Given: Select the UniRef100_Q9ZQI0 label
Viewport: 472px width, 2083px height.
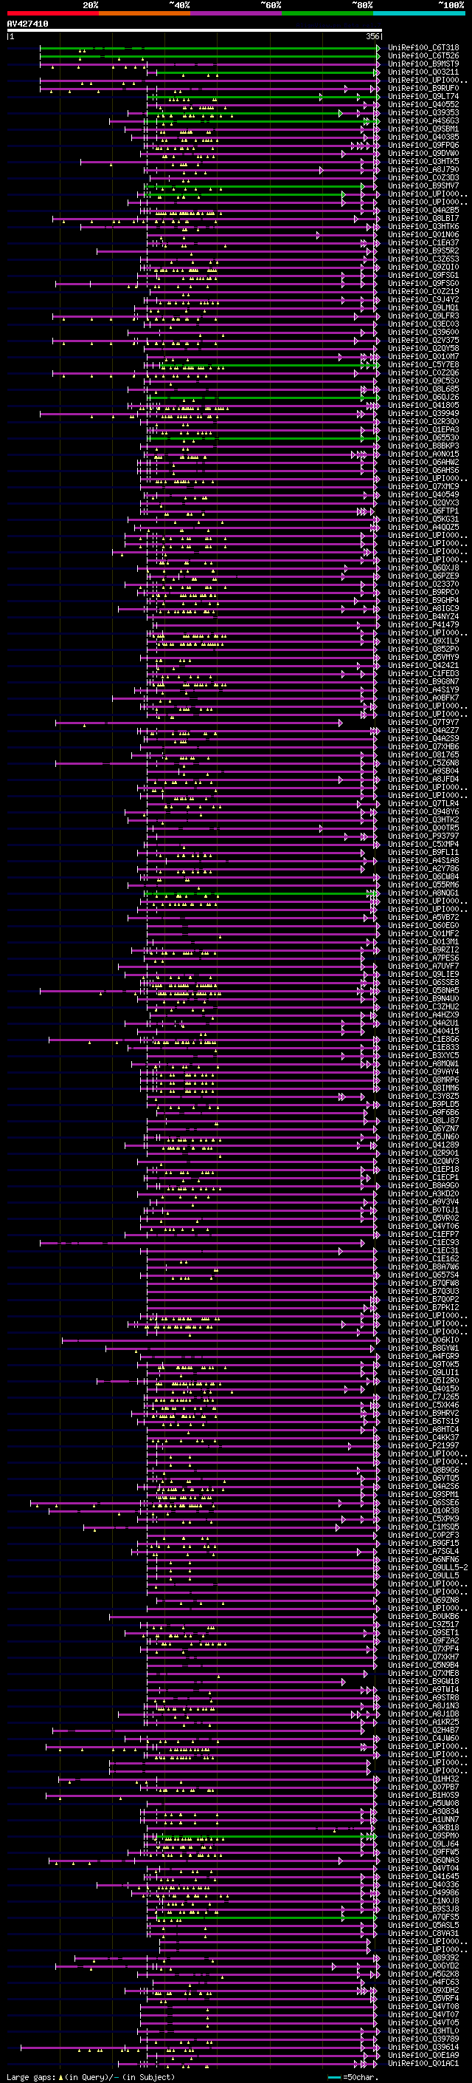Looking at the screenshot, I should (423, 267).
